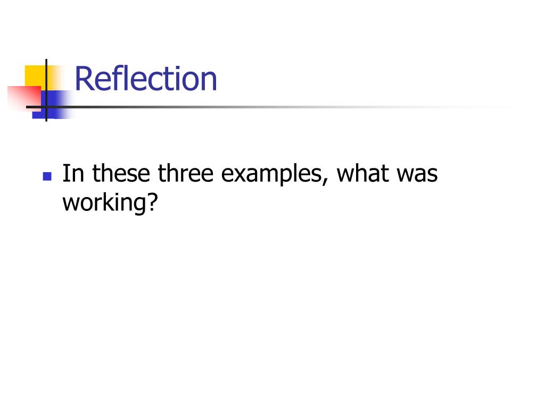Viewport: 545px width, 408px height.
Task: Click the faded right end of title underline
Action: [x=469, y=107]
